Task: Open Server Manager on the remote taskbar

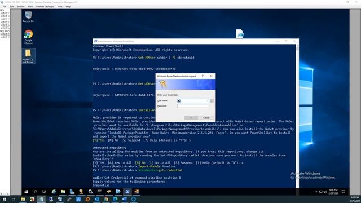Action: coord(72,192)
